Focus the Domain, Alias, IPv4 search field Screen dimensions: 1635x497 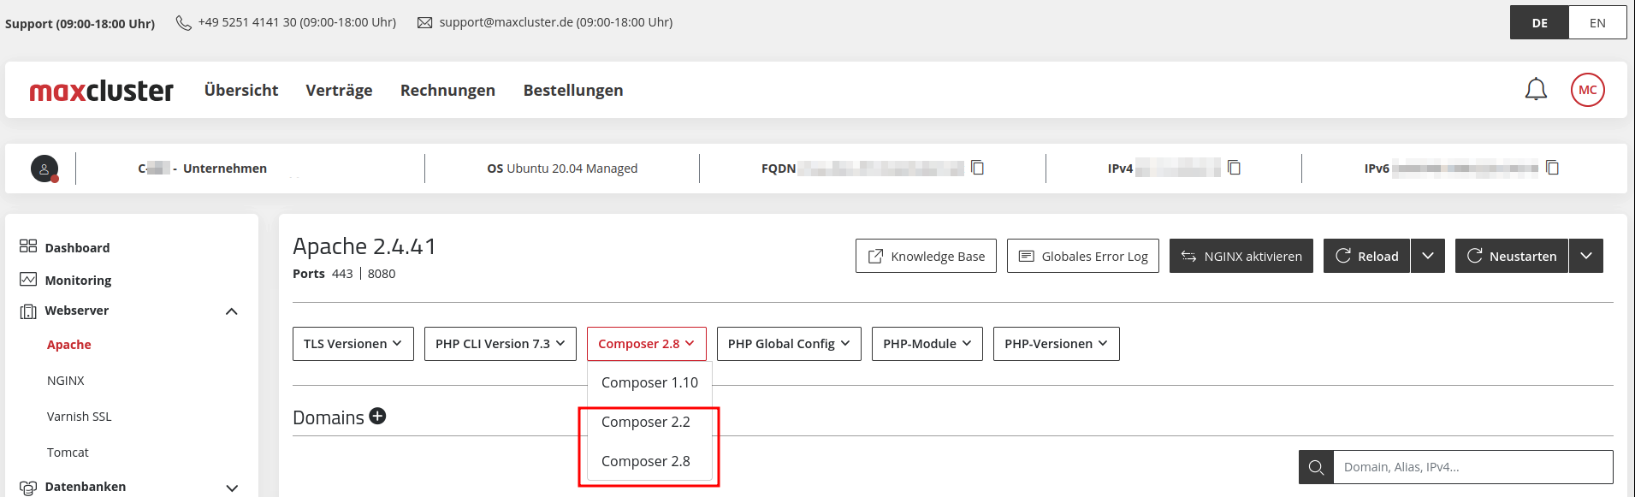[1473, 467]
